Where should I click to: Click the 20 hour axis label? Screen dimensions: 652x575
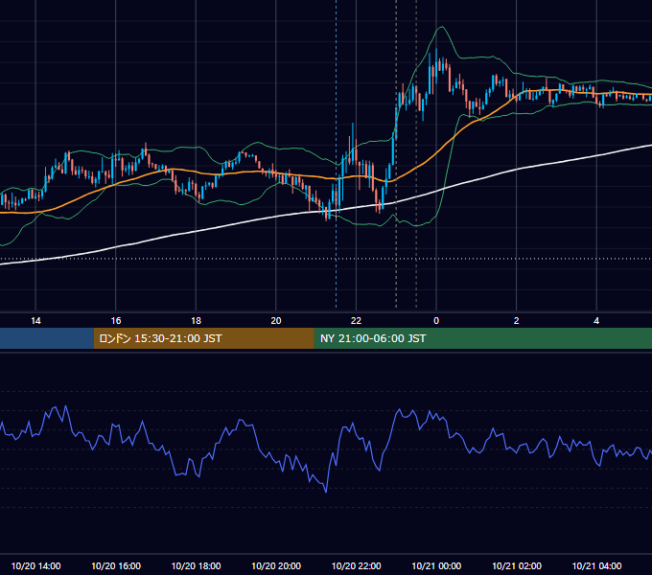tap(276, 321)
